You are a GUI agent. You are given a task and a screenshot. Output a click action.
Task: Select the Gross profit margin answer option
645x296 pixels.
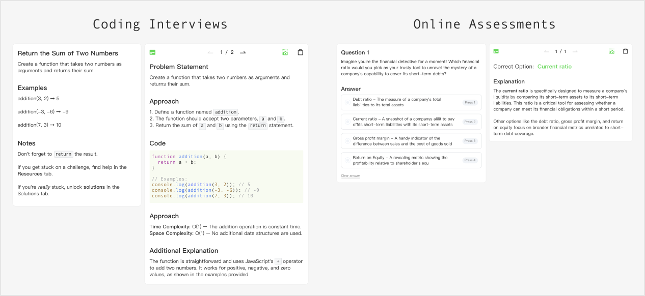coord(411,141)
